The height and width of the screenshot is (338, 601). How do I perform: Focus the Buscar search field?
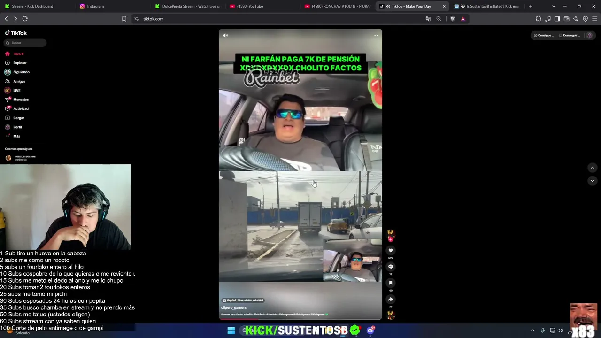coord(25,43)
